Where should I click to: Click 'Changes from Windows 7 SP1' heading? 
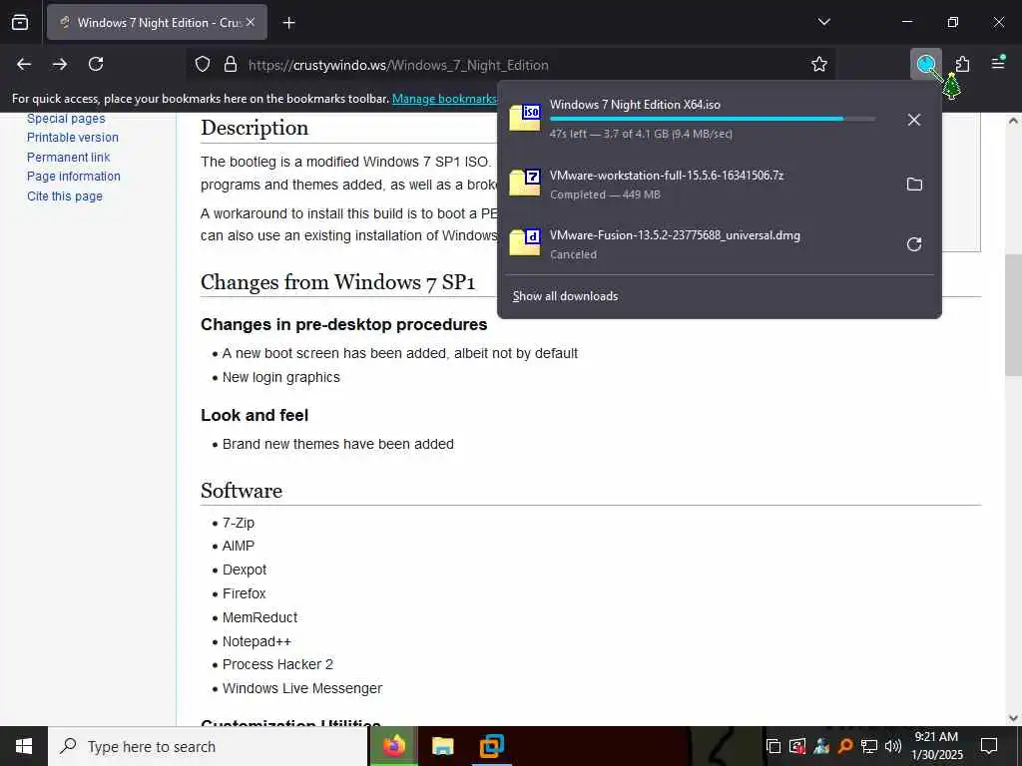point(337,282)
